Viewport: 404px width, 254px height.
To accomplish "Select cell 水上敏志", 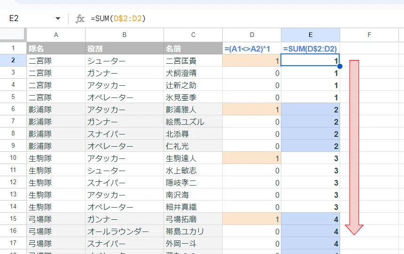I will click(193, 170).
